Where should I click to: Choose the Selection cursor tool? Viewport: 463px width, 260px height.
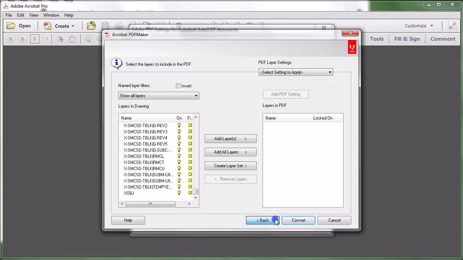point(60,39)
